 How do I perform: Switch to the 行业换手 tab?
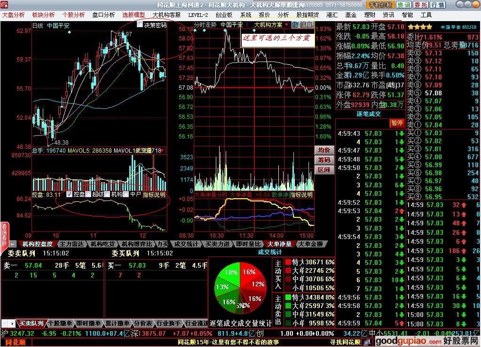tap(168, 323)
